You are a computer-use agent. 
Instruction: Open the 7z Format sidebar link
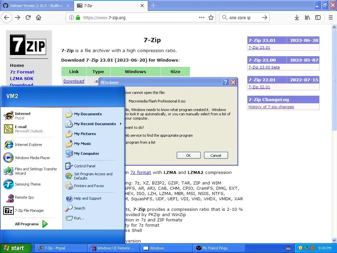[x=22, y=72]
